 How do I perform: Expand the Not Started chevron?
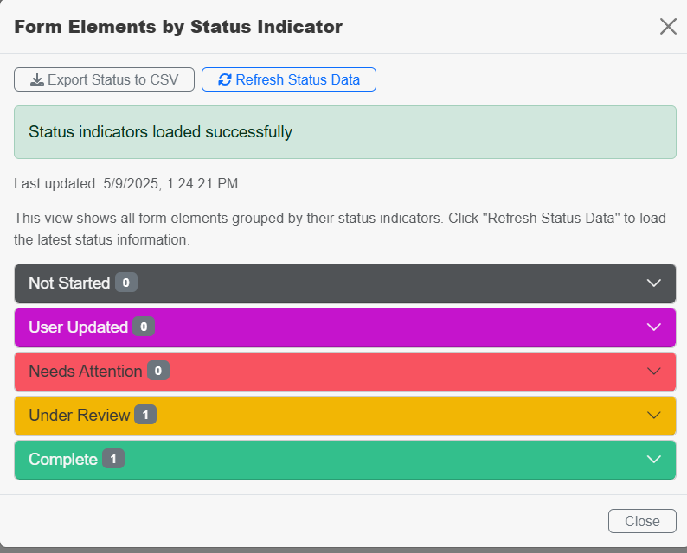point(654,283)
